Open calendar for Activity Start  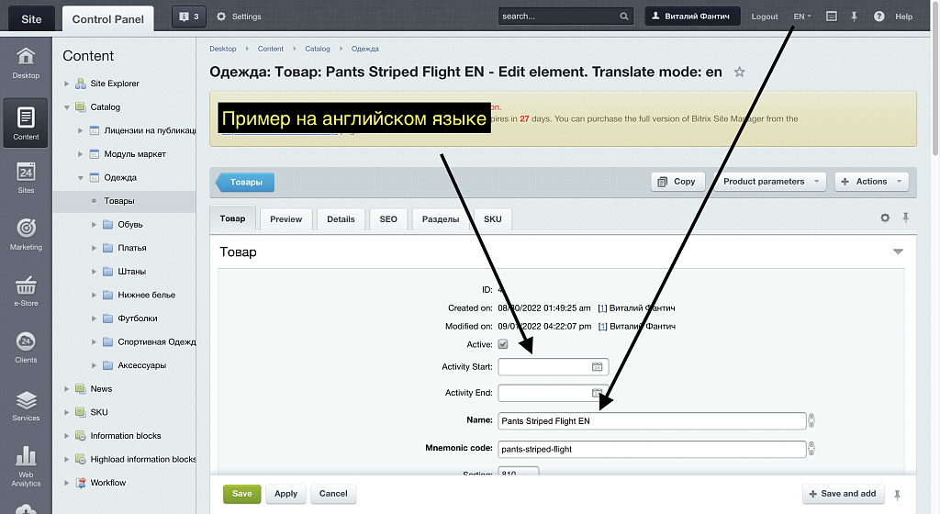597,366
